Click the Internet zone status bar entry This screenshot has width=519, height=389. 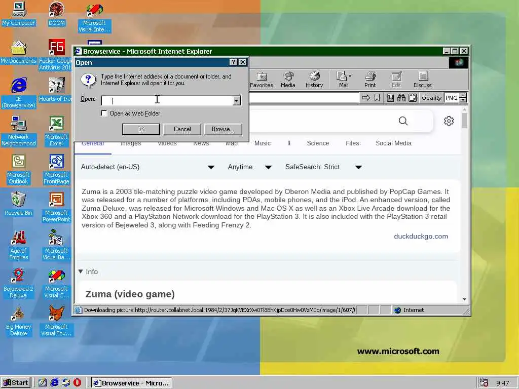[410, 310]
